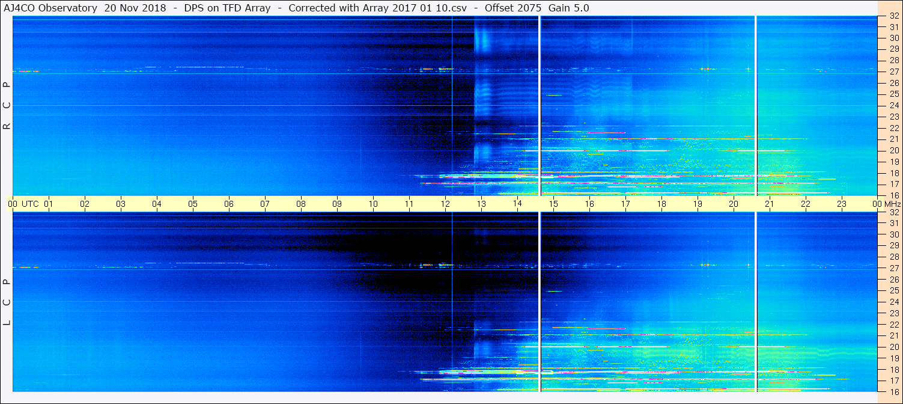Image resolution: width=903 pixels, height=404 pixels.
Task: Click the 18 MHz tick label, RCP panel
Action: (x=893, y=173)
